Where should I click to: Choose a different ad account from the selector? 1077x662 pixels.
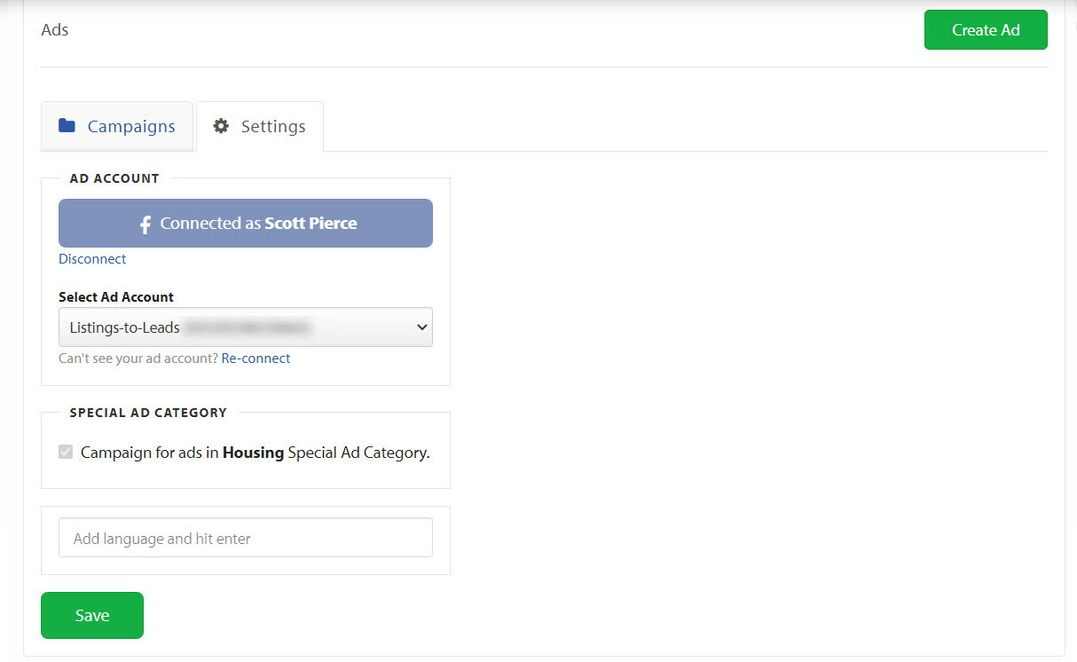pos(245,327)
